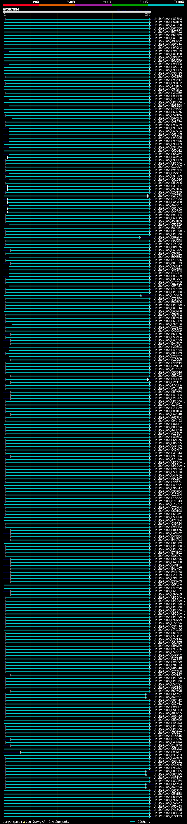Click the purple ~60% identity color bar
This screenshot has height=824, width=187.
click(x=94, y=5)
